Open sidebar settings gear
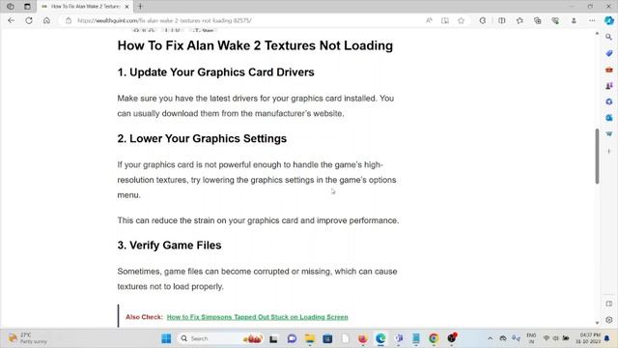Image resolution: width=618 pixels, height=348 pixels. coord(609,320)
